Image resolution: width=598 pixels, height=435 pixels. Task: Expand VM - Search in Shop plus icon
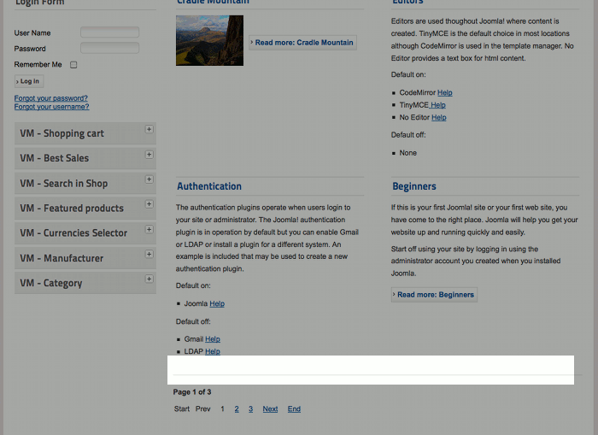click(x=149, y=179)
